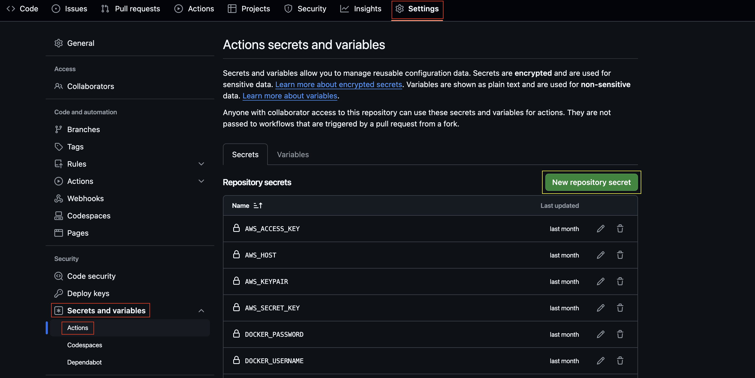Click pencil icon for DOCKER_PASSWORD

(600, 334)
